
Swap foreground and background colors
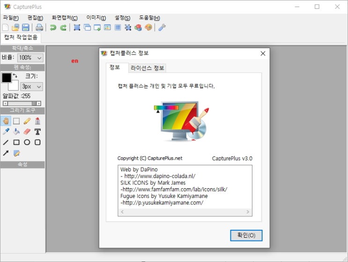15,76
